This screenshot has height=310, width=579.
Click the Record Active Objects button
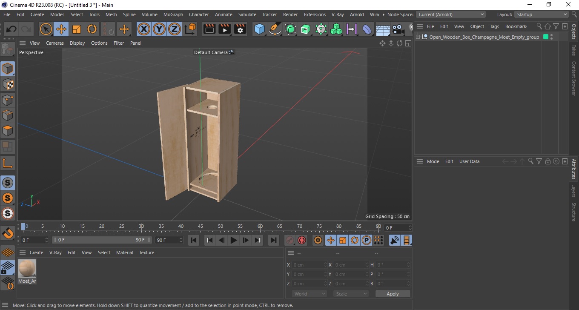290,240
